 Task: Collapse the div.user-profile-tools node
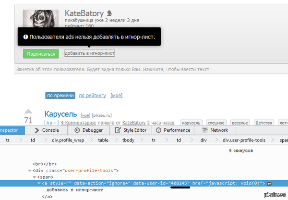point(30,170)
